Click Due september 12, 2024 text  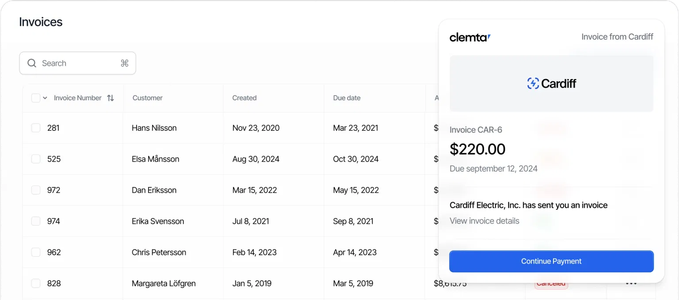[x=493, y=169]
